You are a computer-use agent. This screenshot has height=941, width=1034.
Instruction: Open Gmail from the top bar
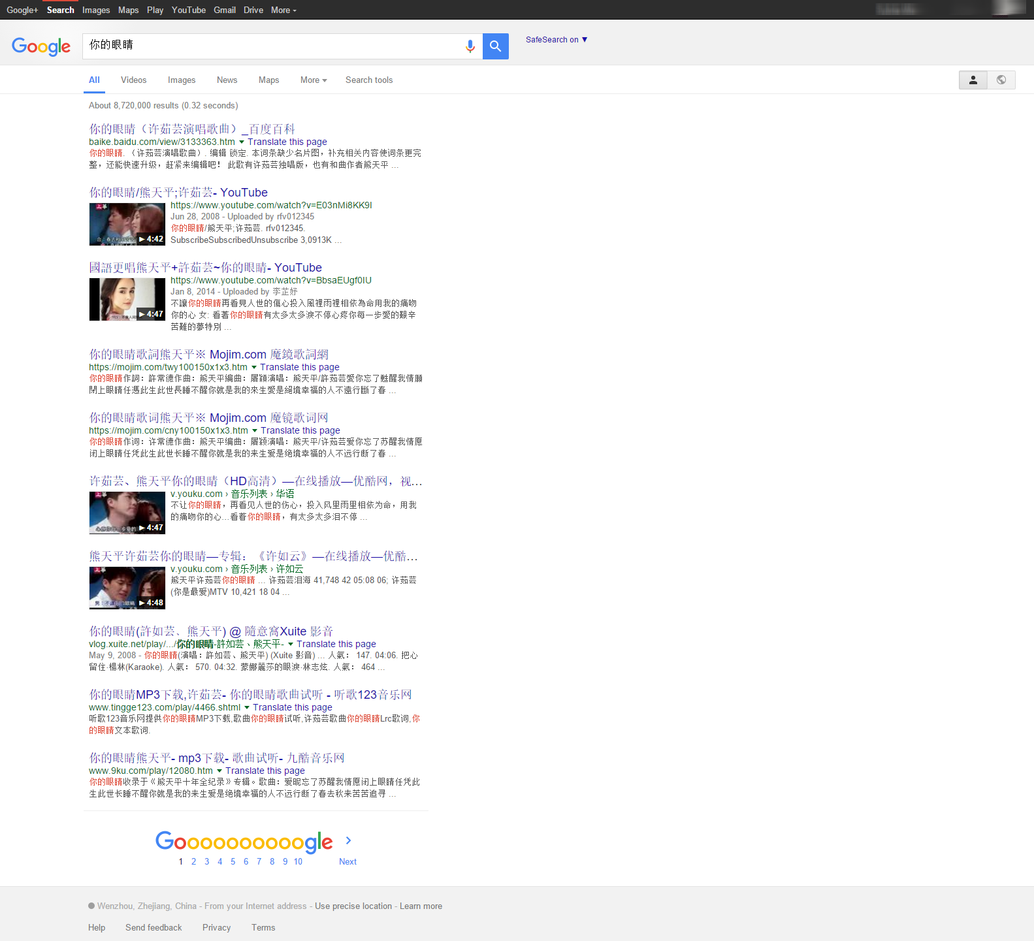[x=225, y=10]
